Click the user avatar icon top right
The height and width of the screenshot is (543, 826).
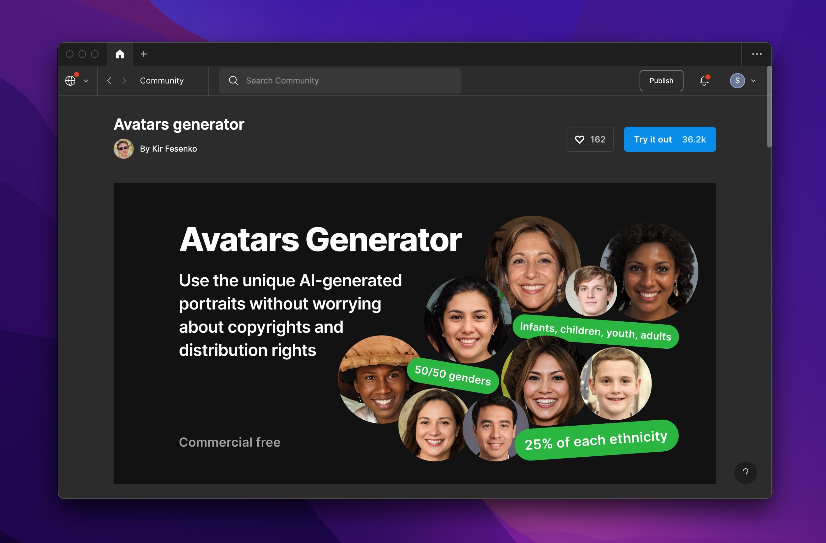coord(737,79)
